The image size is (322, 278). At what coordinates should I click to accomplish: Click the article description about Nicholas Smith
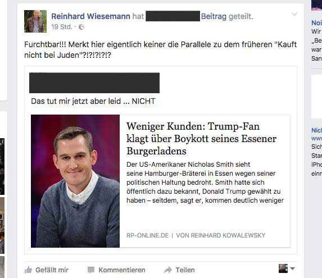(x=205, y=183)
